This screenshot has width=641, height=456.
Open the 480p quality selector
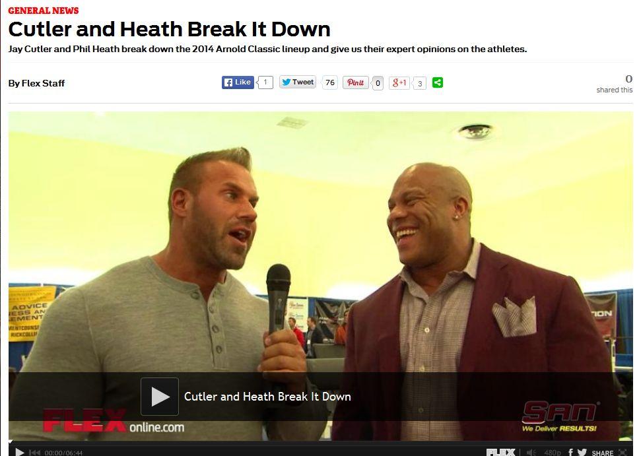tap(552, 452)
